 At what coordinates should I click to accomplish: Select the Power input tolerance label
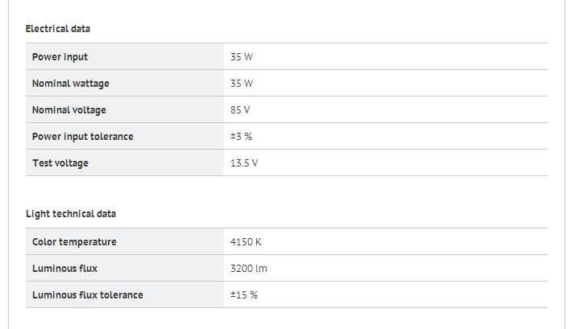pyautogui.click(x=83, y=137)
